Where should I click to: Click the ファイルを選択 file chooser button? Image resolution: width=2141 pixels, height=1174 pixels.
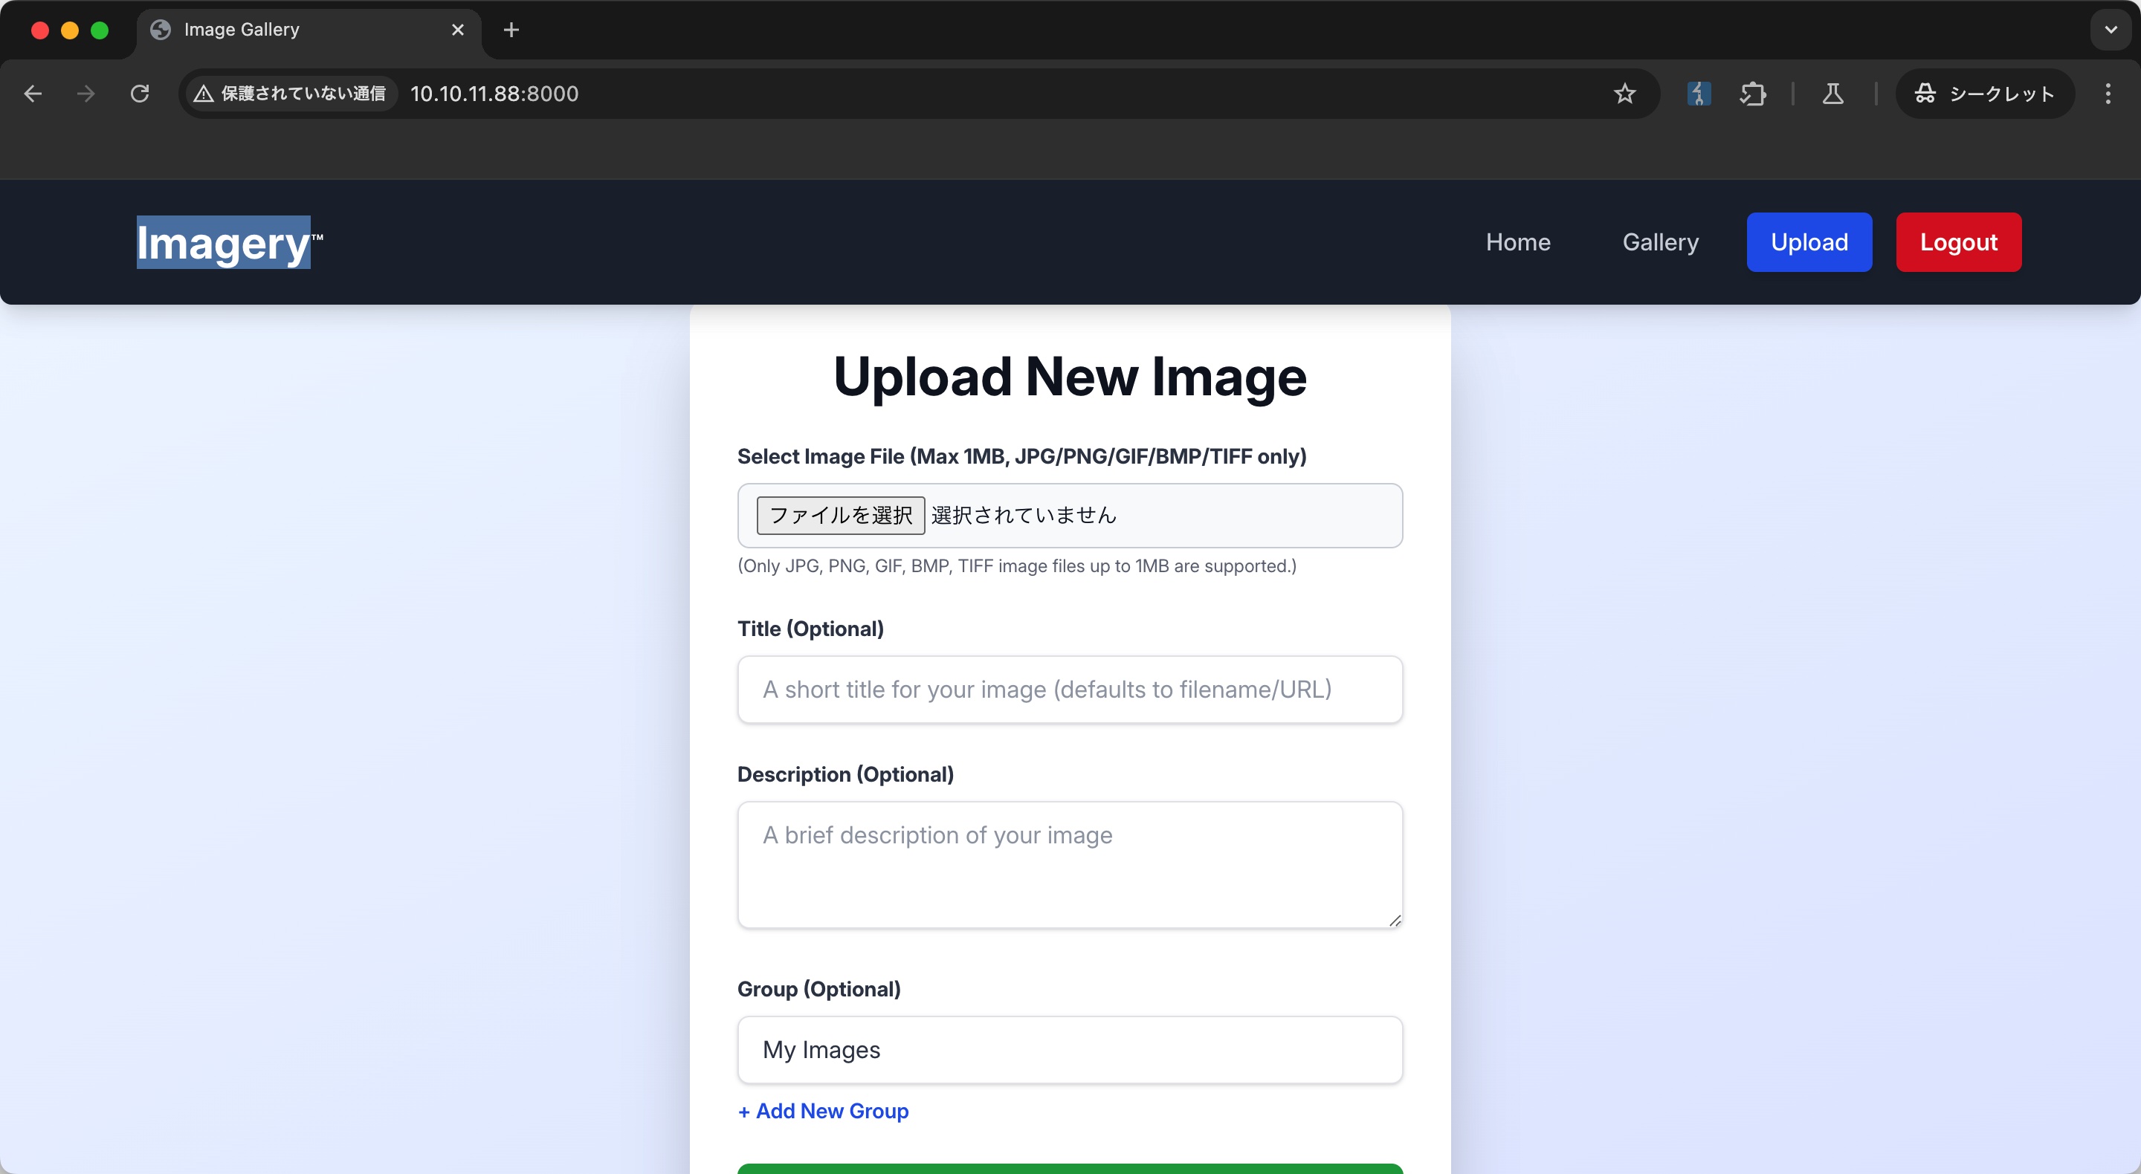840,515
